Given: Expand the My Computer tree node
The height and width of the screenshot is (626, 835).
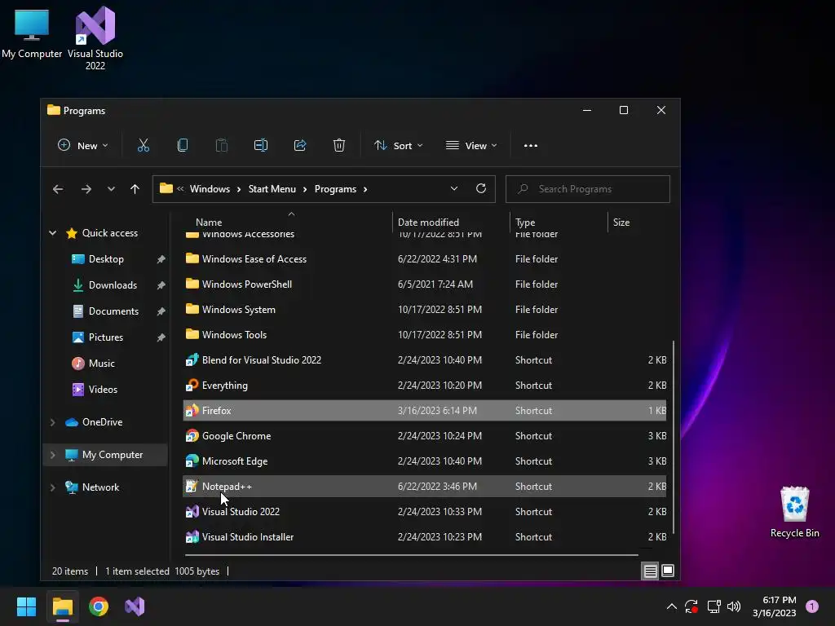Looking at the screenshot, I should pos(53,455).
